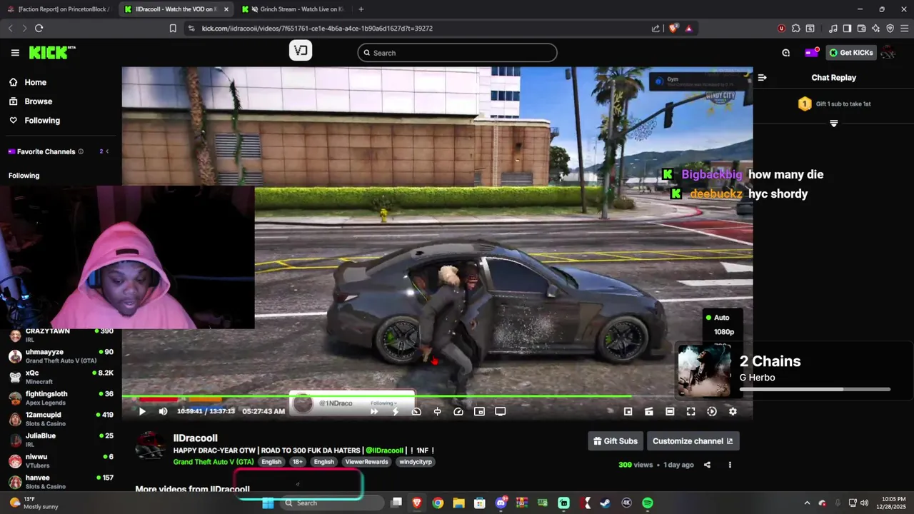This screenshot has width=914, height=514.
Task: Open Spotify from the taskbar
Action: click(x=648, y=503)
